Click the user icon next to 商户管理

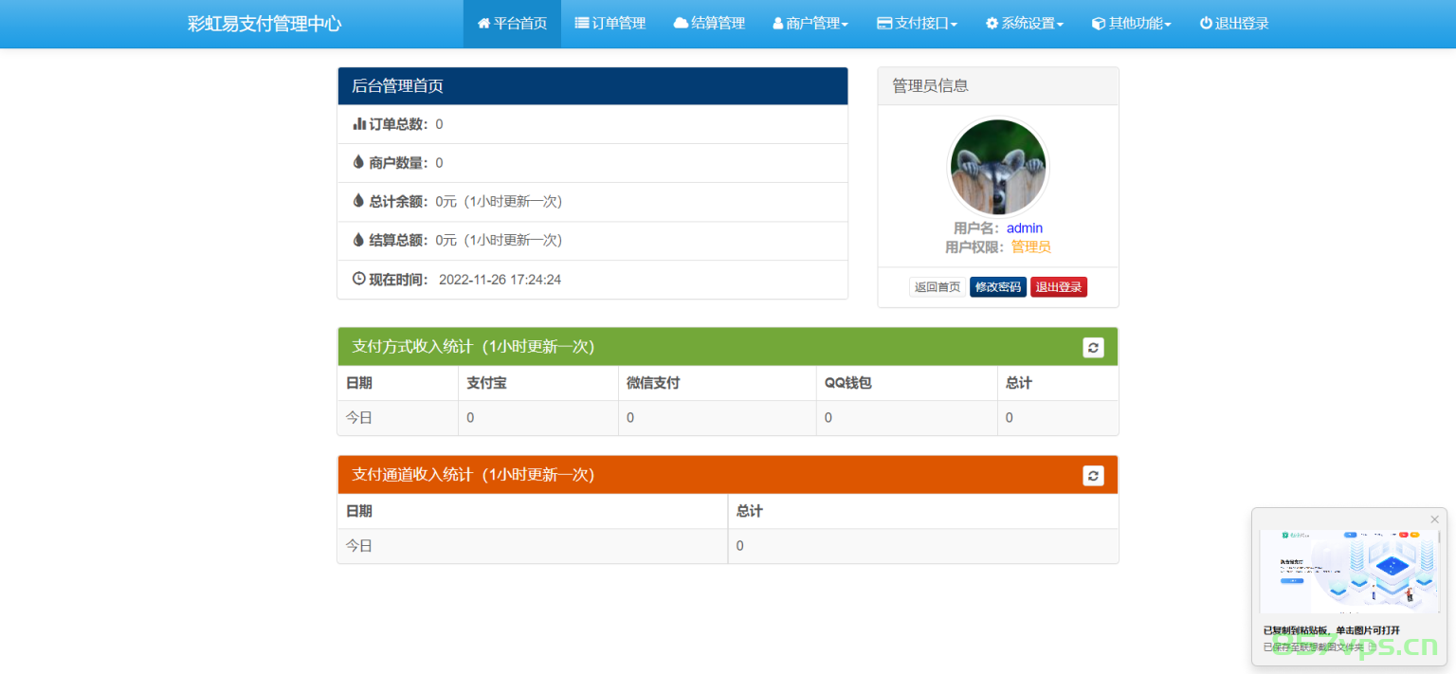(778, 24)
